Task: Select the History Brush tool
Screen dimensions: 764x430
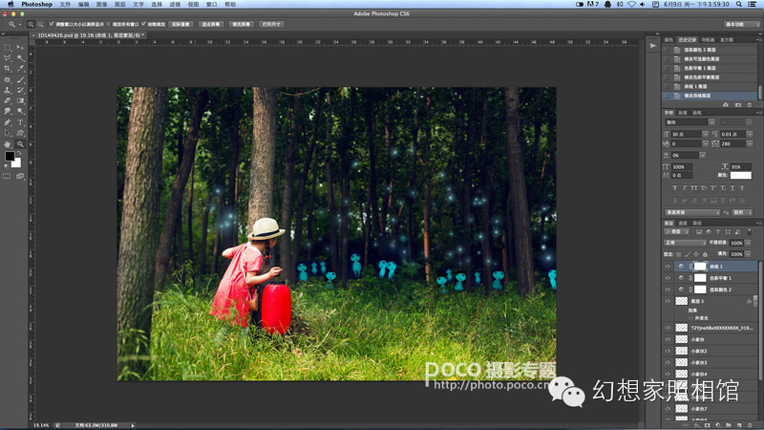Action: pos(20,90)
